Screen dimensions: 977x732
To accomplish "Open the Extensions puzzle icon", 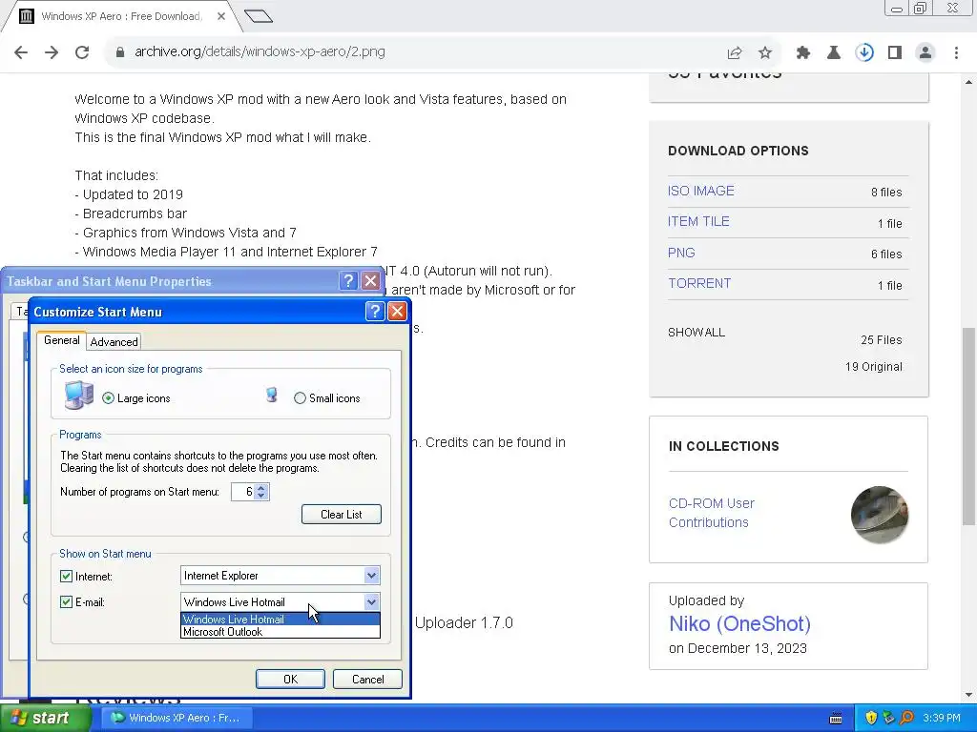I will point(803,53).
